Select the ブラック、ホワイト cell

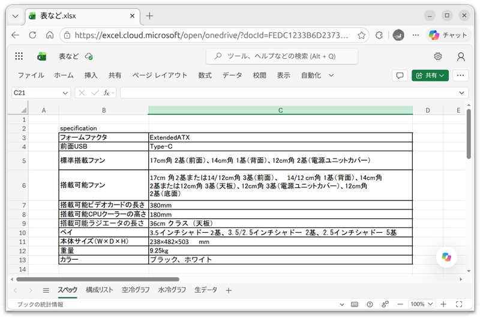[x=280, y=260]
